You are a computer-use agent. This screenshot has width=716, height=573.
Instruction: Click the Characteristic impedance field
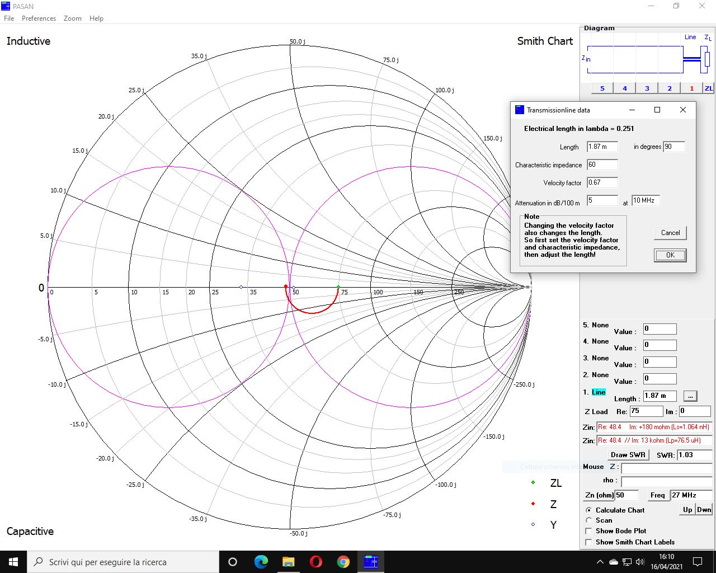[602, 165]
